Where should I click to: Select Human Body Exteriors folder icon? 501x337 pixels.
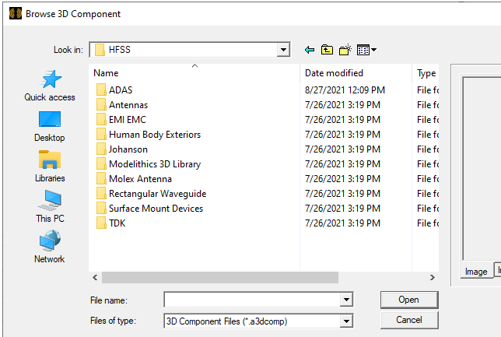coord(101,135)
